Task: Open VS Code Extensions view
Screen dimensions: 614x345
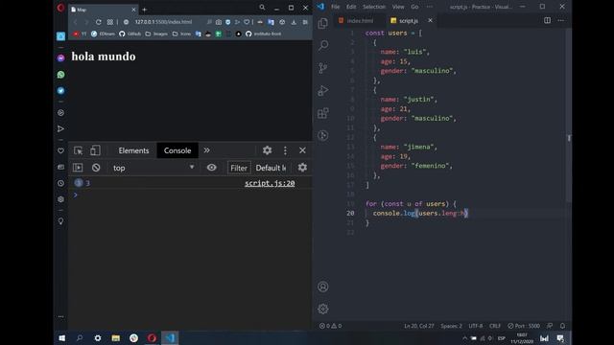Action: [x=323, y=113]
